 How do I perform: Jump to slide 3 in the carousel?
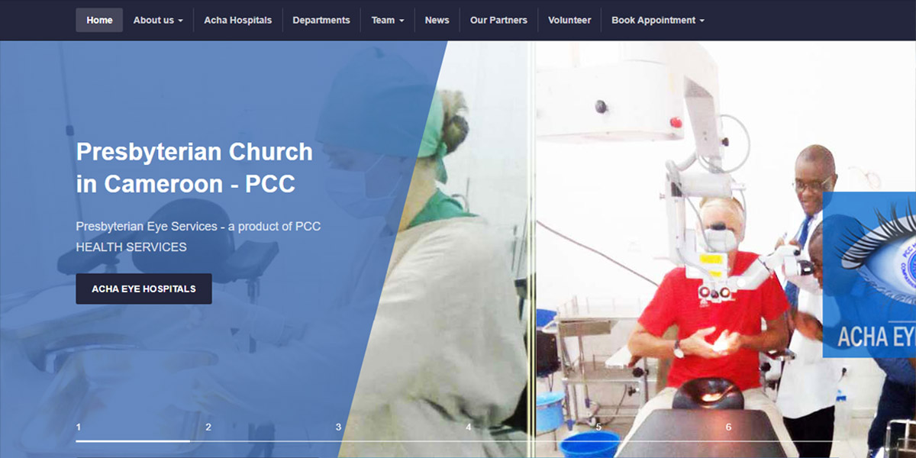(338, 427)
